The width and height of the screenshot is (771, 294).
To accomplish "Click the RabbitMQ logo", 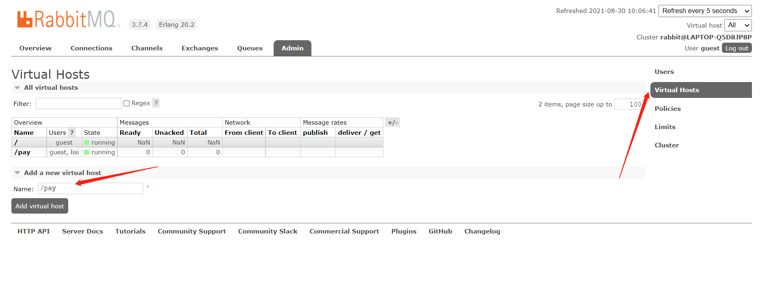I will (69, 19).
